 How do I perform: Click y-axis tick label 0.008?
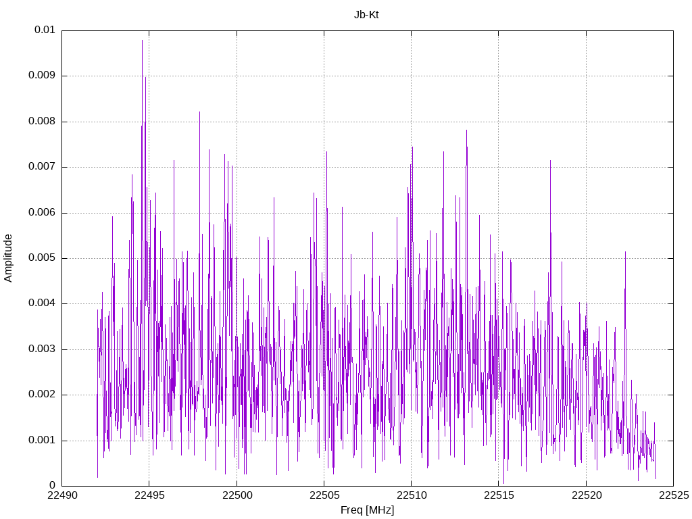[42, 122]
